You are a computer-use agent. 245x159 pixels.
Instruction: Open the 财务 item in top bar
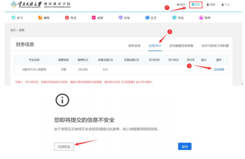click(x=196, y=5)
